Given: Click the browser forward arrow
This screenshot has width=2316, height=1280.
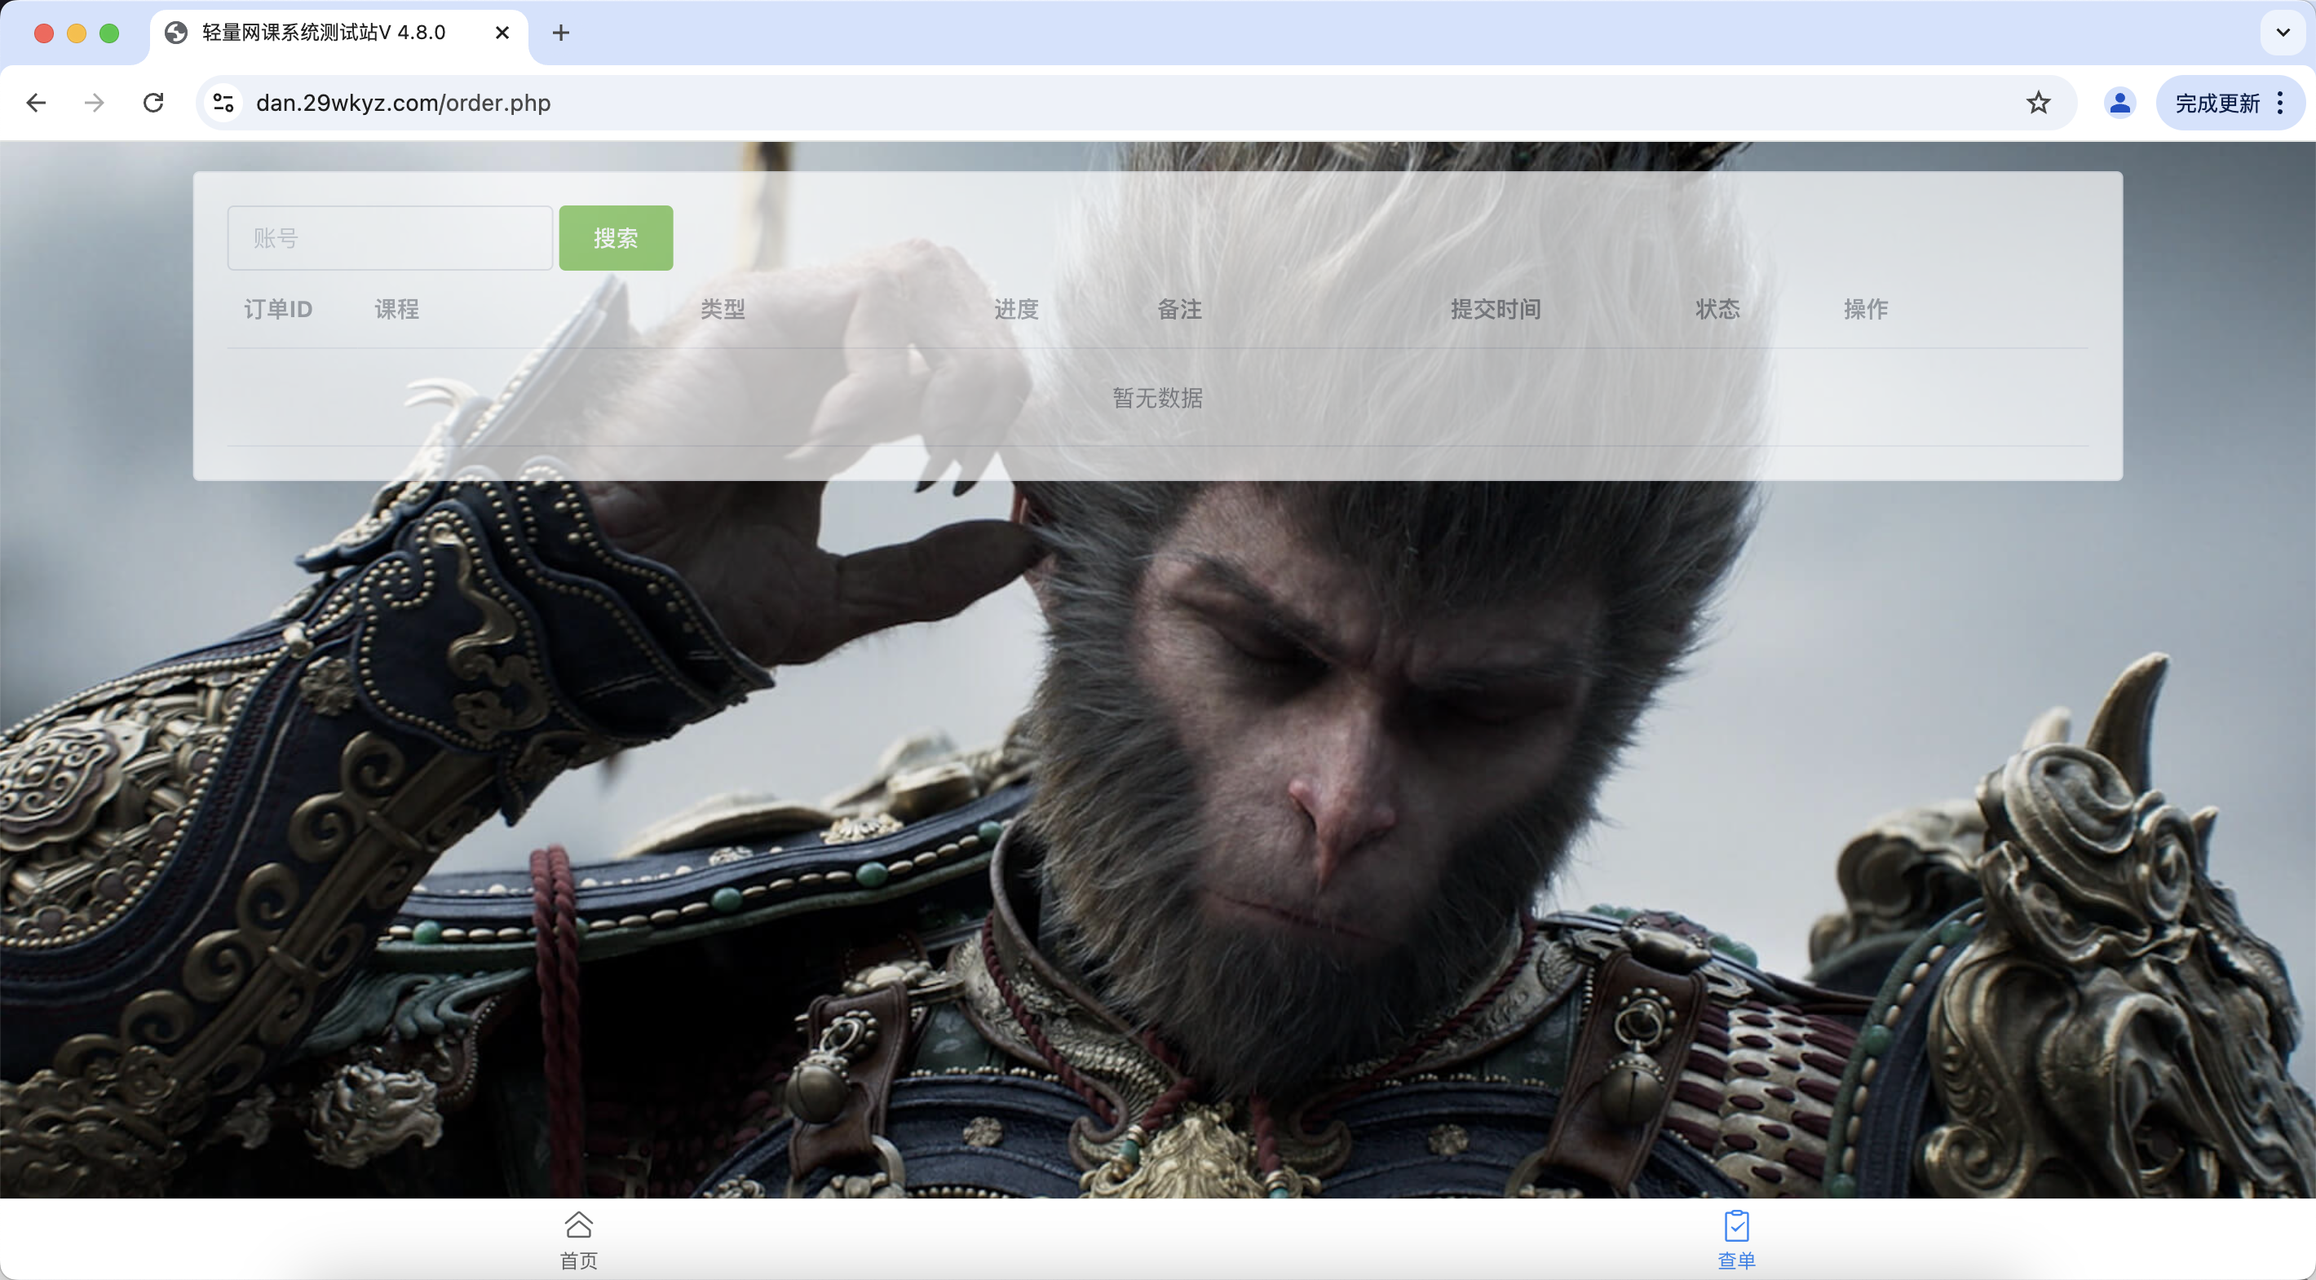Looking at the screenshot, I should (x=95, y=104).
